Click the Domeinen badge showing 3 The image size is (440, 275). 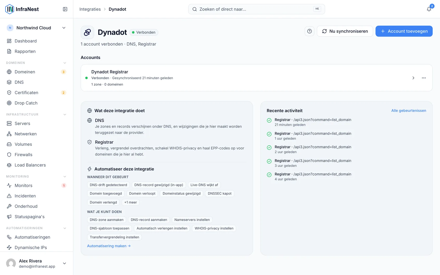point(63,72)
